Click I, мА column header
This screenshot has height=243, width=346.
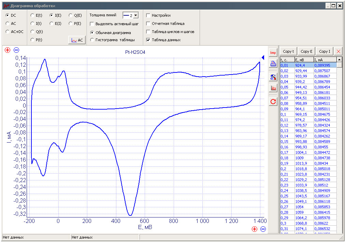point(325,60)
